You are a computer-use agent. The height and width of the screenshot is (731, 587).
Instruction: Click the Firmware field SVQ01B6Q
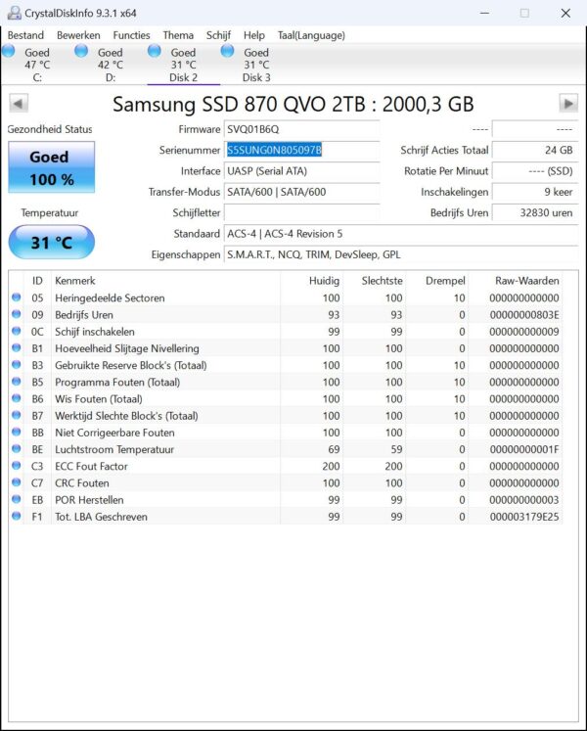pyautogui.click(x=301, y=129)
